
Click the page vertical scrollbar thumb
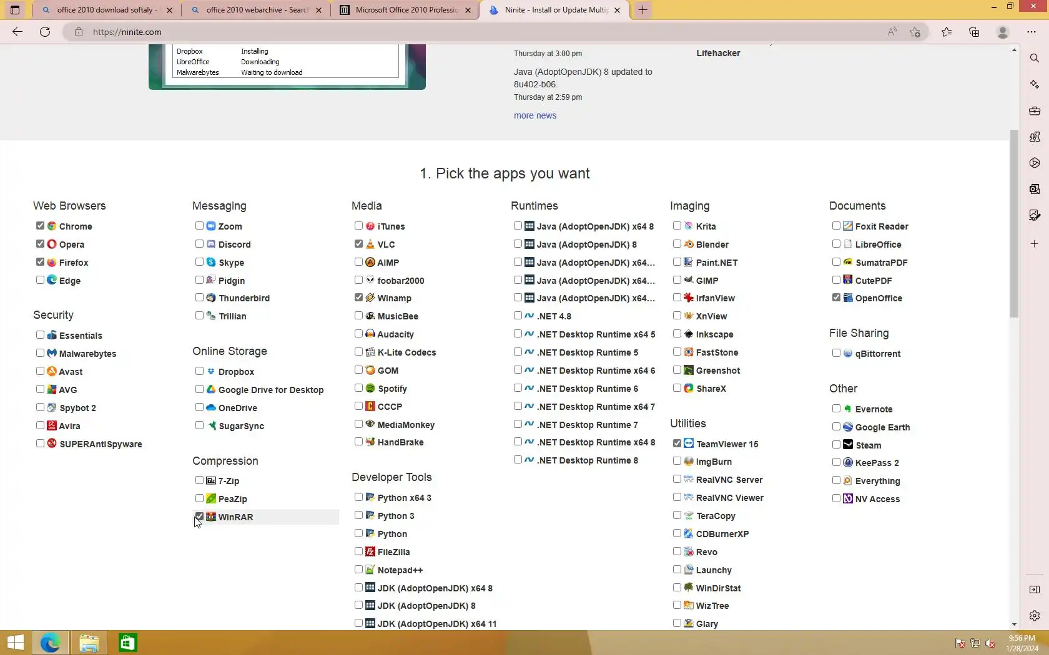[1014, 223]
